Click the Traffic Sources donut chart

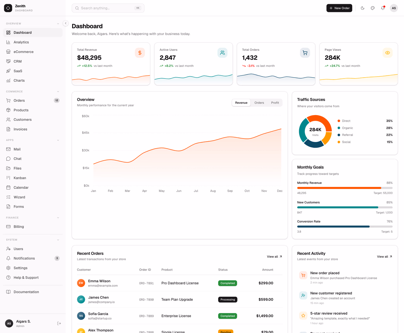[x=315, y=131]
